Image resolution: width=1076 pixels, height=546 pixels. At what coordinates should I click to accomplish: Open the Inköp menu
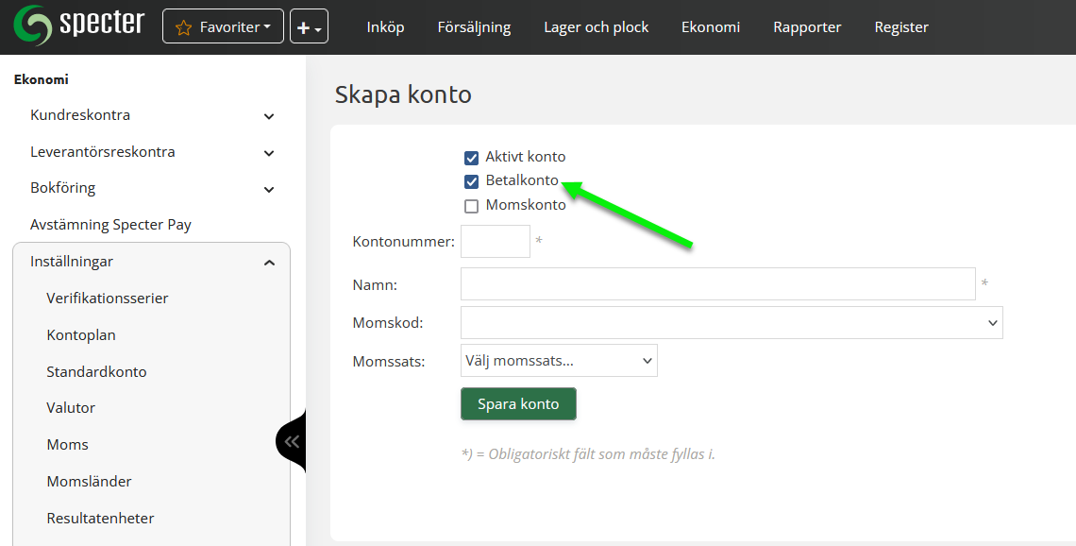coord(385,27)
